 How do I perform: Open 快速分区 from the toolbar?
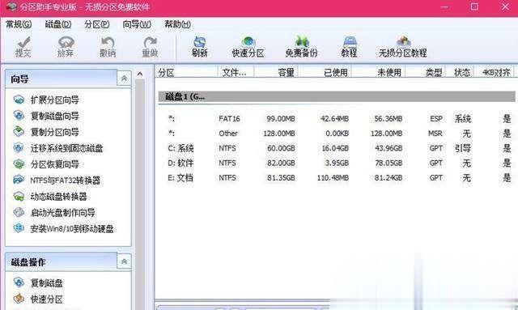coord(248,47)
